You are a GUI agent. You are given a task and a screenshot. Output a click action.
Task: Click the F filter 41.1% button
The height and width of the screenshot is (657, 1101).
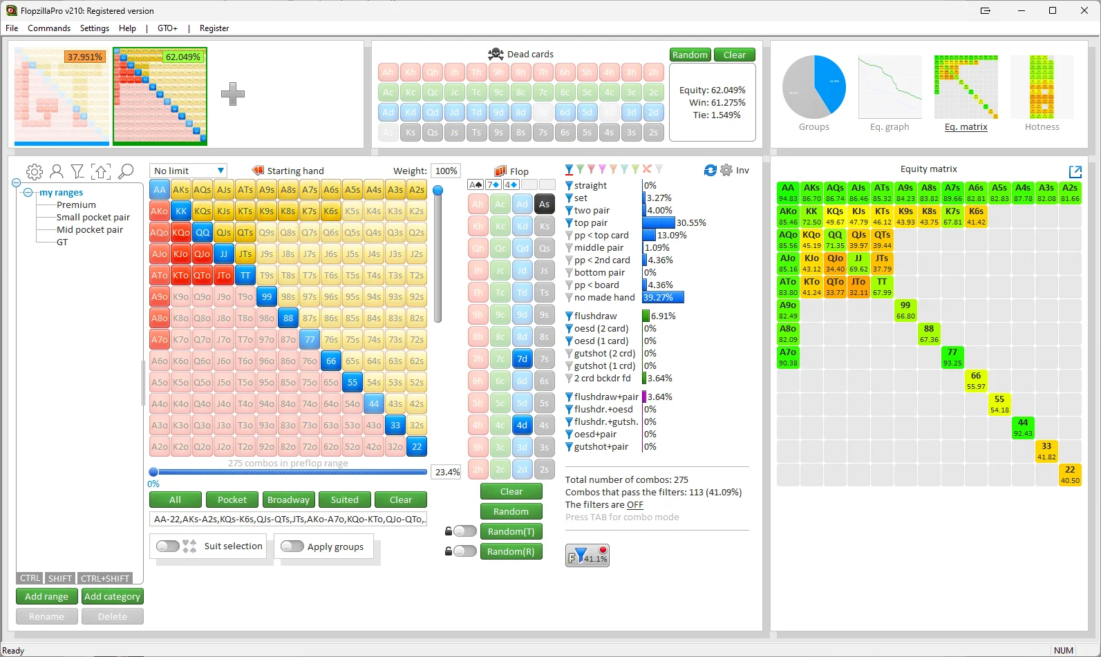click(587, 555)
